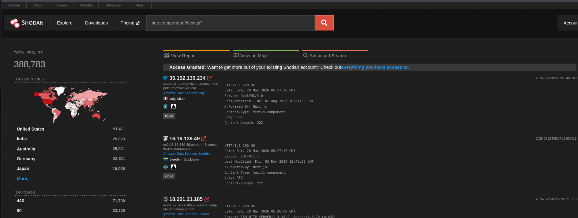The width and height of the screenshot is (578, 218).
Task: Open external link icon beside 35.152.135.234
Action: point(209,78)
